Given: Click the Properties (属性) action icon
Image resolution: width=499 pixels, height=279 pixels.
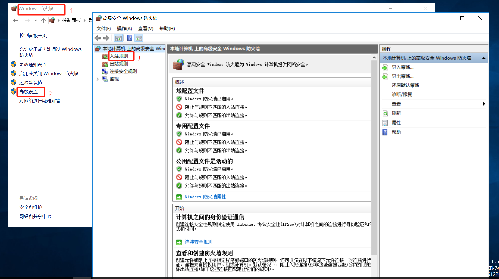Looking at the screenshot, I should (x=385, y=123).
